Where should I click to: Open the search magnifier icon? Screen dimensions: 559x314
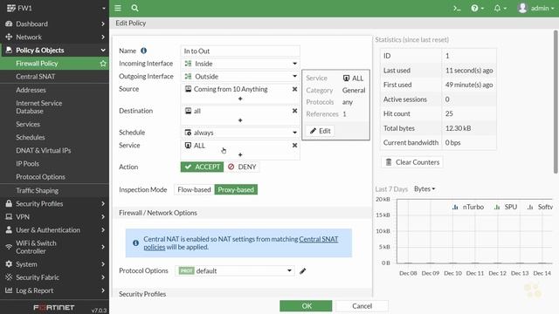pos(135,8)
